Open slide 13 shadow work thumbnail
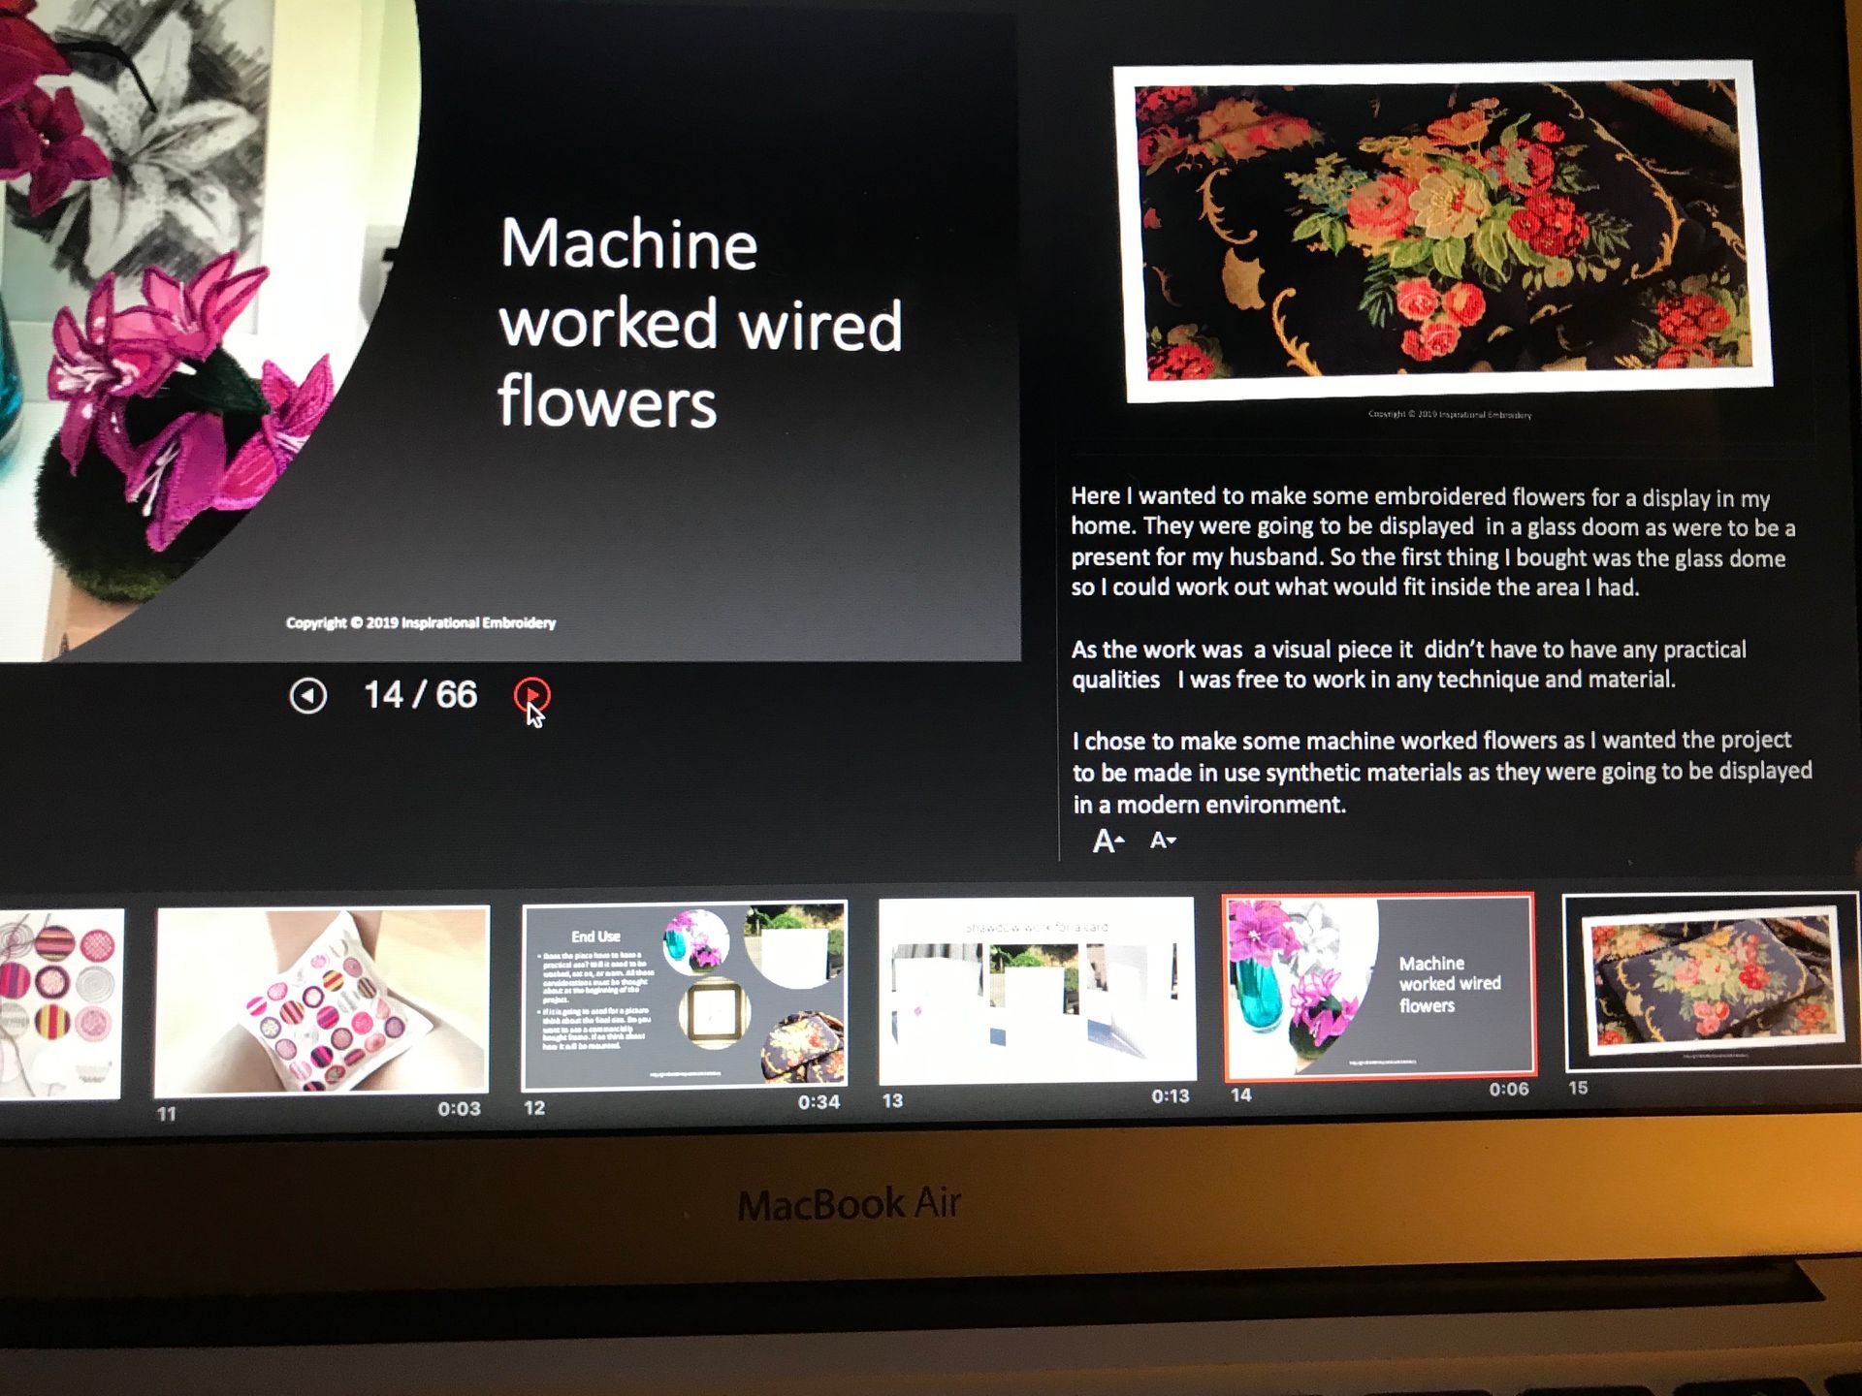 click(x=1037, y=989)
